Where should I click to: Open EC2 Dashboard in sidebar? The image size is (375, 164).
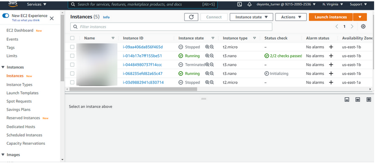click(20, 30)
